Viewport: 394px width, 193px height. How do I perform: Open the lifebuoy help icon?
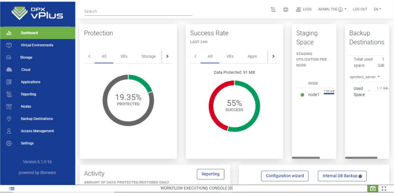click(x=286, y=9)
